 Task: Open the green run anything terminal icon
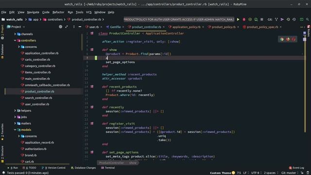(301, 19)
